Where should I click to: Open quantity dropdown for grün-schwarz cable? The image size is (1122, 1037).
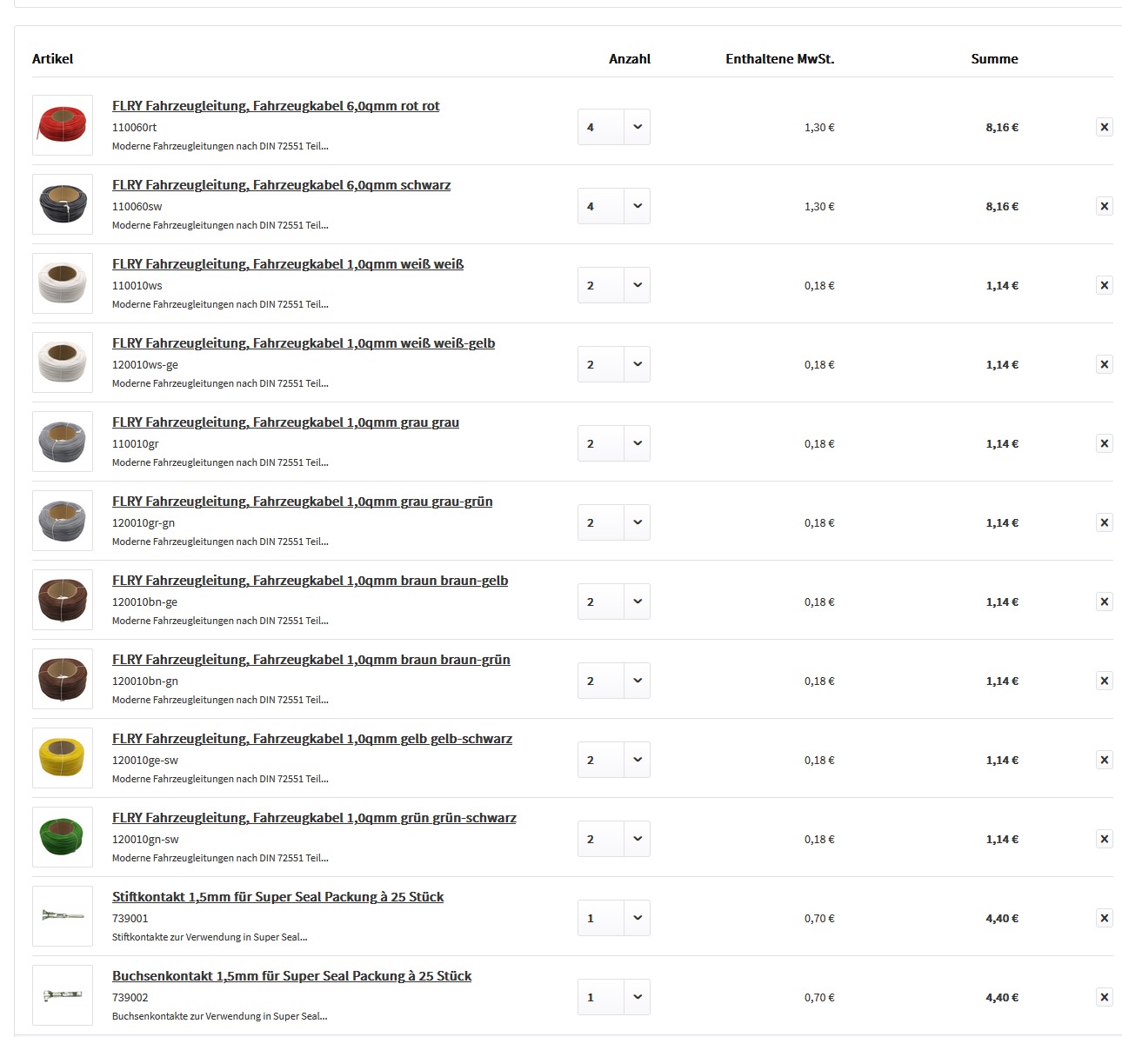pyautogui.click(x=613, y=839)
